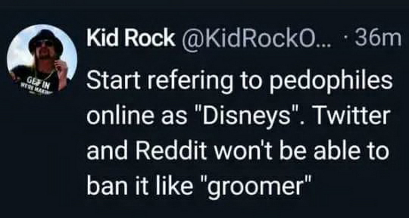Click the display name "Kid Rock"
Screen dimensions: 409x218
coord(131,39)
